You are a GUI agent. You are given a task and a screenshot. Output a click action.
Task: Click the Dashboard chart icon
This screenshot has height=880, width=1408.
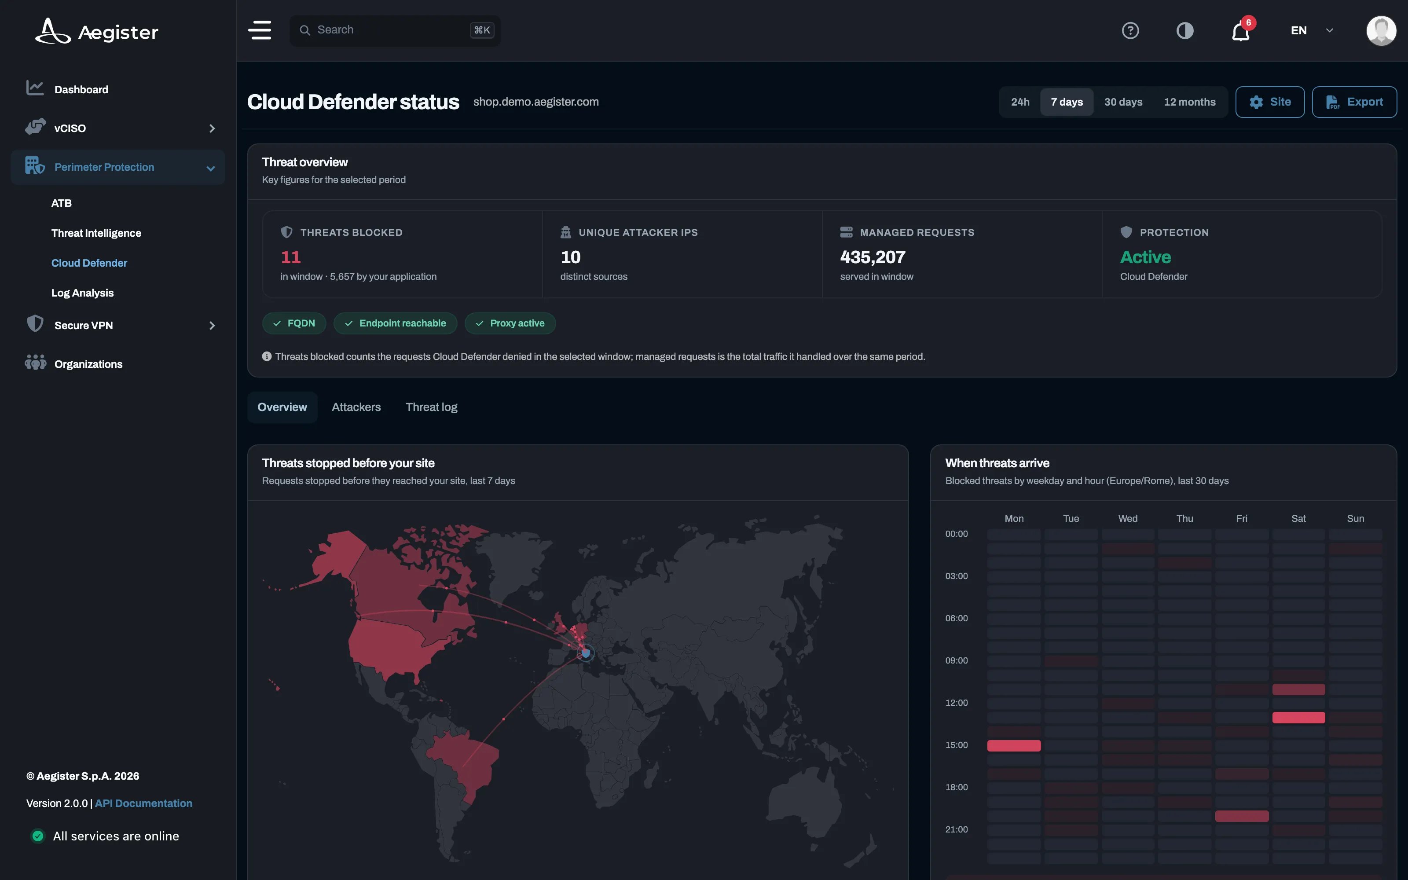[35, 88]
